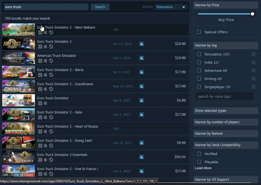Viewport: 261px width, 185px height.
Task: Click the Steam icon under Euro Truck Simulator 2 - Heart of Russia
Action: pyautogui.click(x=51, y=132)
